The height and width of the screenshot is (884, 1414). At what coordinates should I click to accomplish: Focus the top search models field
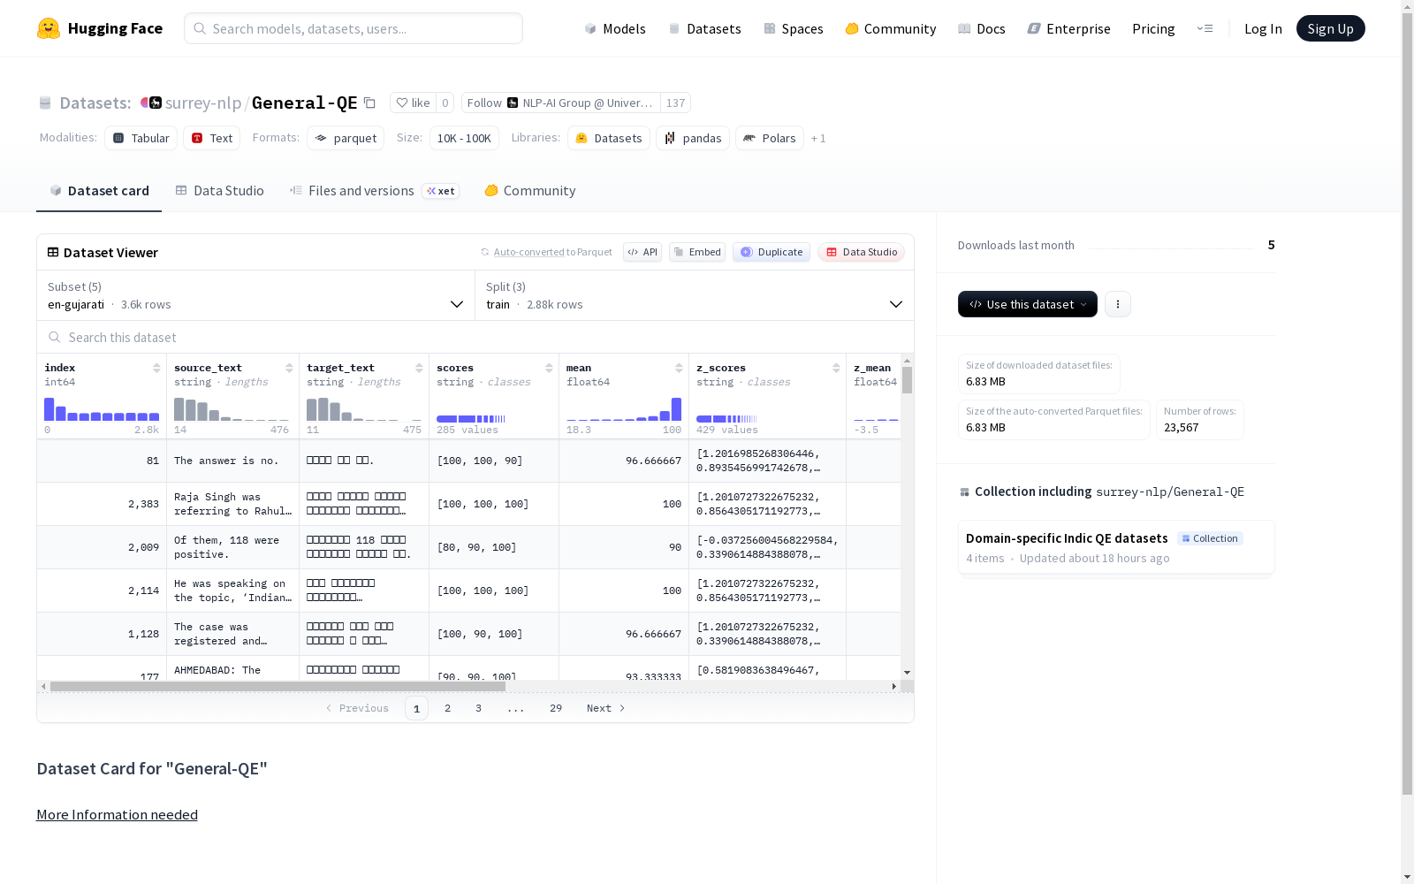[353, 28]
